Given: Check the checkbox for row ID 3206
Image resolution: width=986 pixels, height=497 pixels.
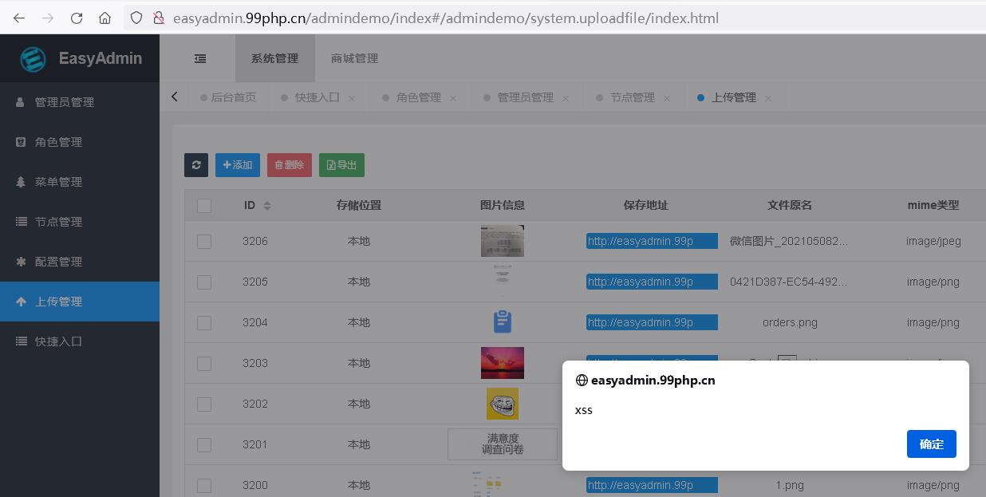Looking at the screenshot, I should pos(204,240).
